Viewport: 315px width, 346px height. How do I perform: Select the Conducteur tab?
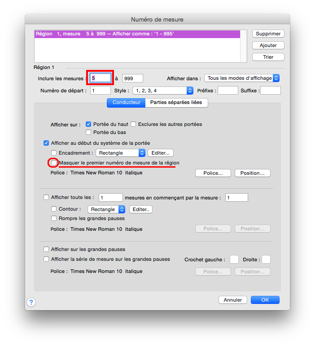click(126, 103)
